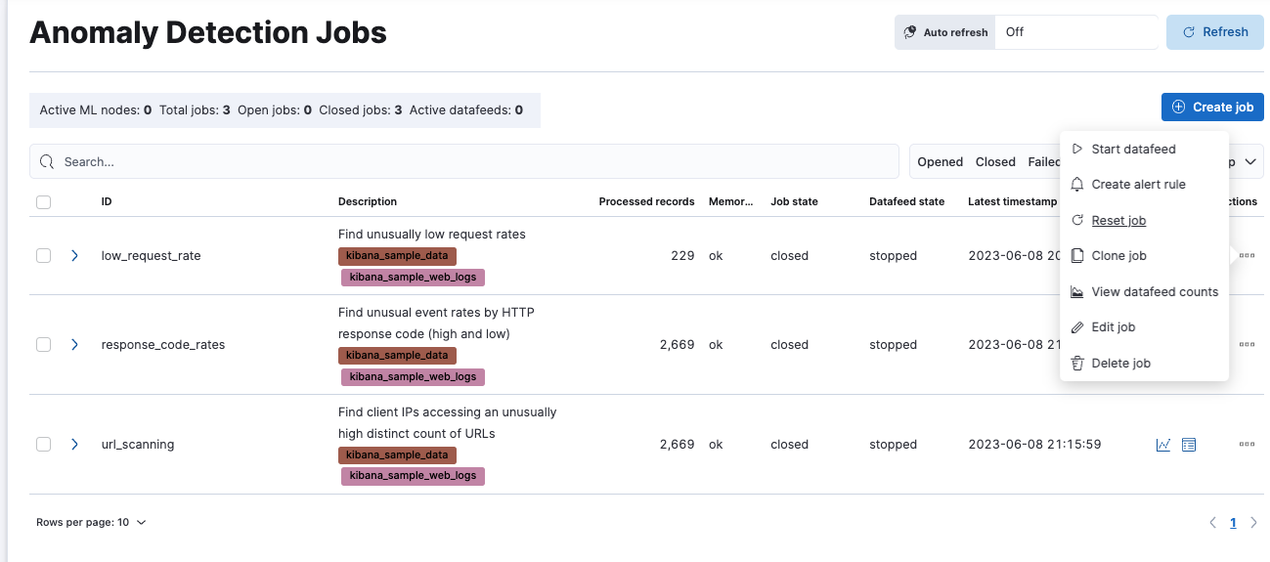Toggle the select-all jobs checkbox in header

tap(43, 202)
